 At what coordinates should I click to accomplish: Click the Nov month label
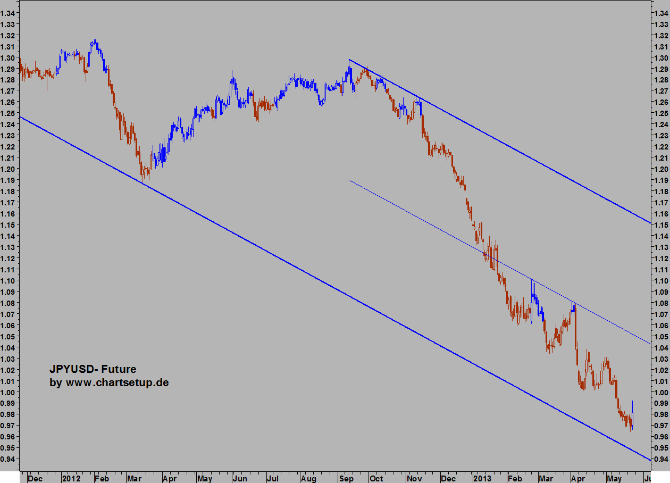pos(414,479)
